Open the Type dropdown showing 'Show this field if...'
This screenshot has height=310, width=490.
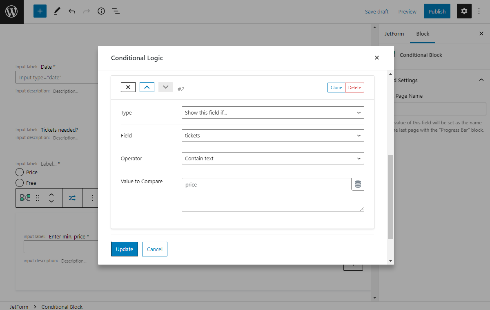pyautogui.click(x=273, y=112)
